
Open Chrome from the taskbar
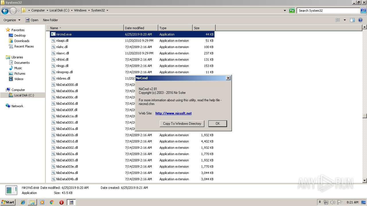click(52, 202)
